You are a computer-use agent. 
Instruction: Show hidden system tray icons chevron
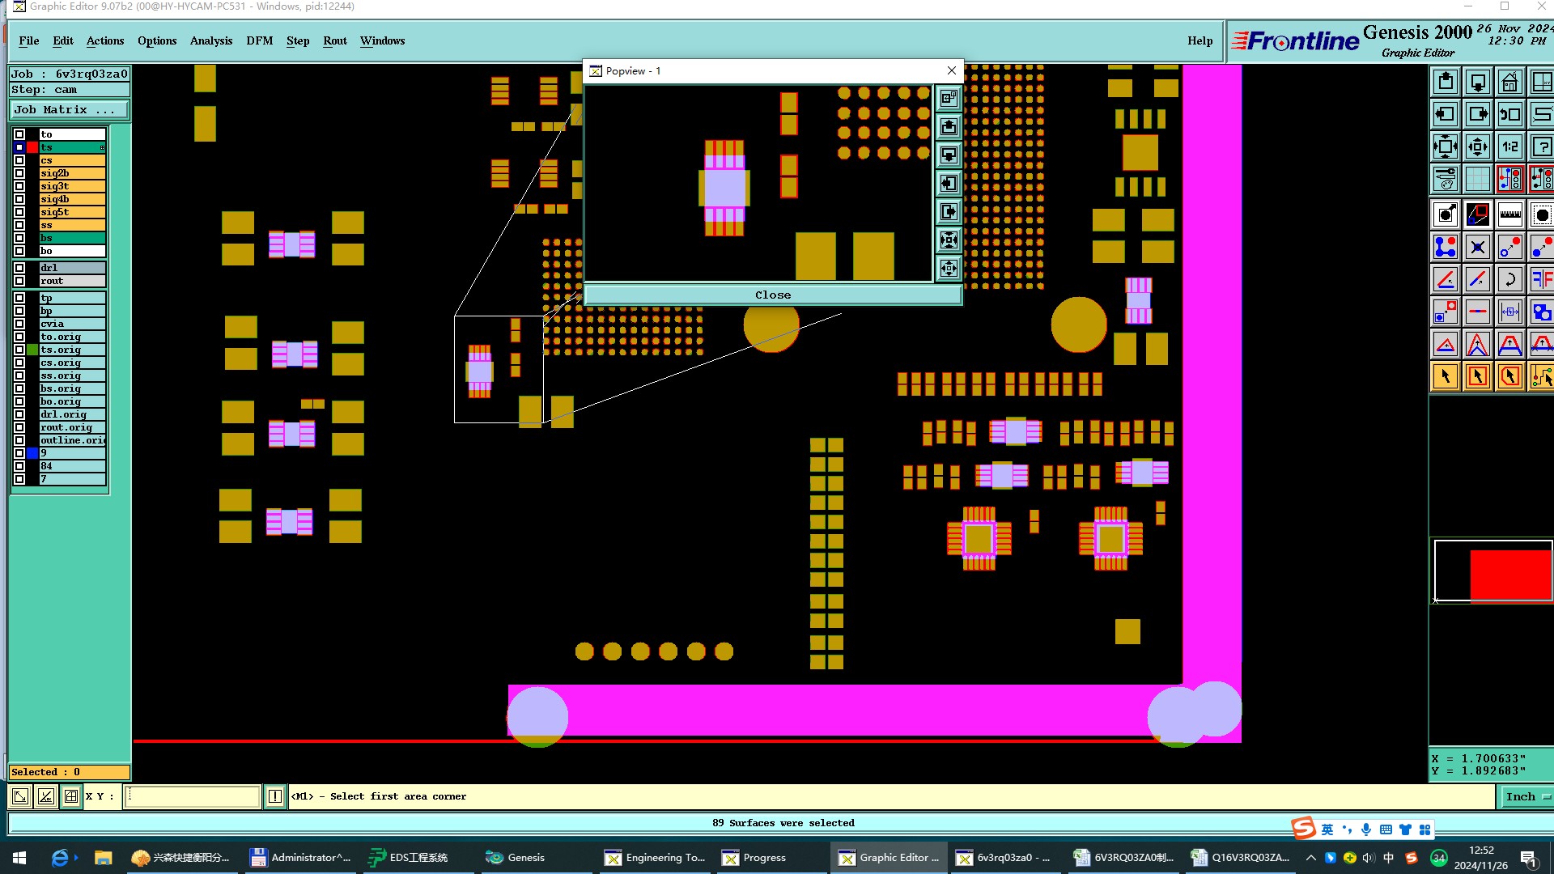click(1310, 858)
